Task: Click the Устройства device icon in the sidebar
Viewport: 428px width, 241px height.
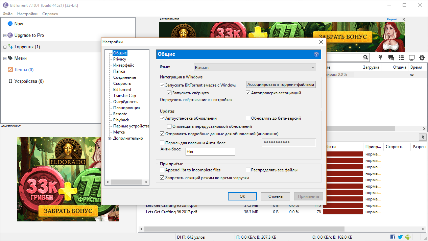Action: point(10,81)
